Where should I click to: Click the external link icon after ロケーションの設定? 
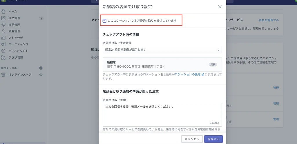tap(202, 74)
